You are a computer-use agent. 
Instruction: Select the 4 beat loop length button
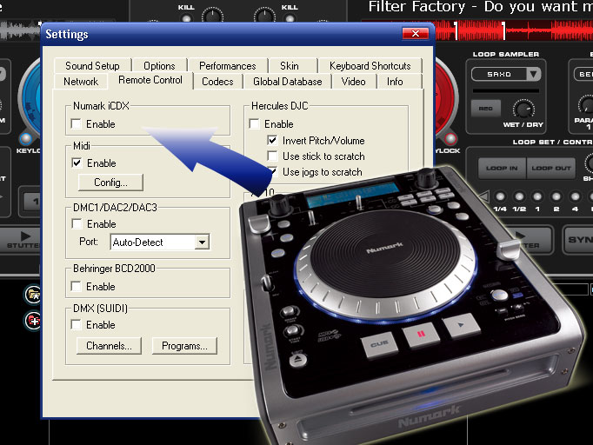[x=576, y=196]
